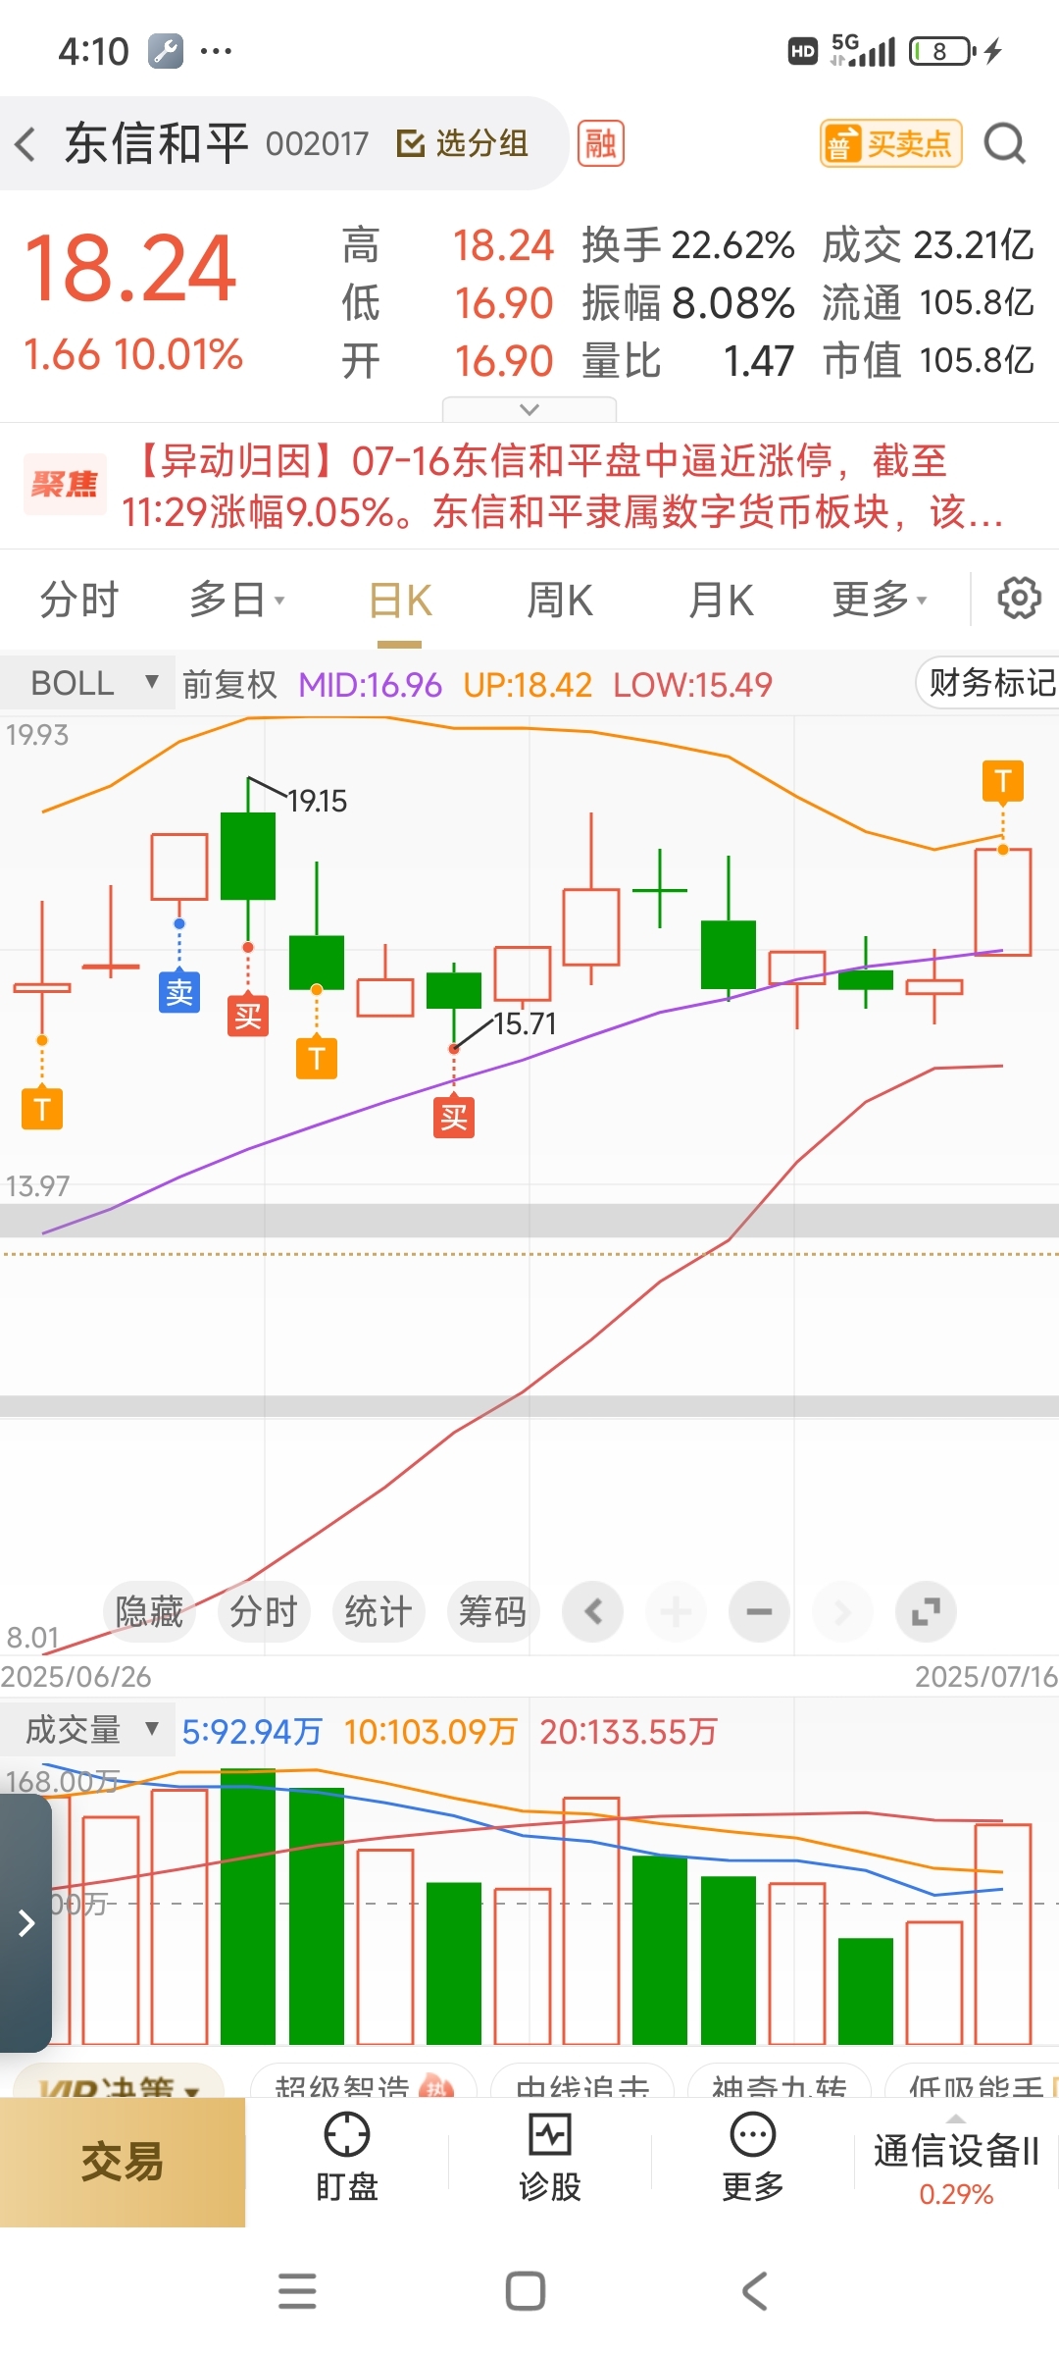Tap the blue 卖 sell marker
1059x2355 pixels.
[179, 992]
